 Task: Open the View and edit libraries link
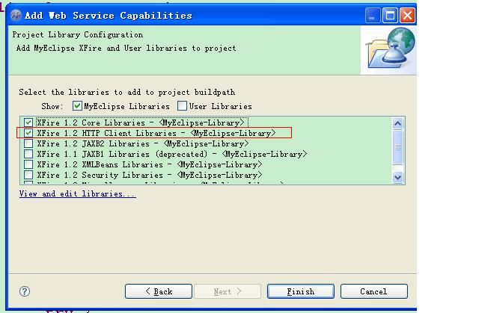78,193
